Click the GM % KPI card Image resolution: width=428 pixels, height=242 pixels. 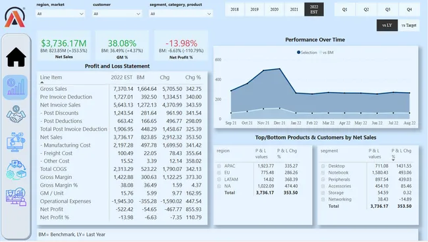pos(122,45)
